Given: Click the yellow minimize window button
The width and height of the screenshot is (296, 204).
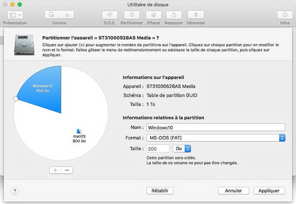Looking at the screenshot, I should coord(12,4).
